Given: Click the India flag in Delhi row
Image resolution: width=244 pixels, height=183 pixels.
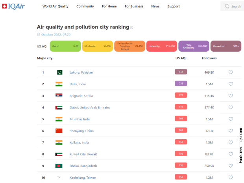Looking at the screenshot, I should (59, 84).
